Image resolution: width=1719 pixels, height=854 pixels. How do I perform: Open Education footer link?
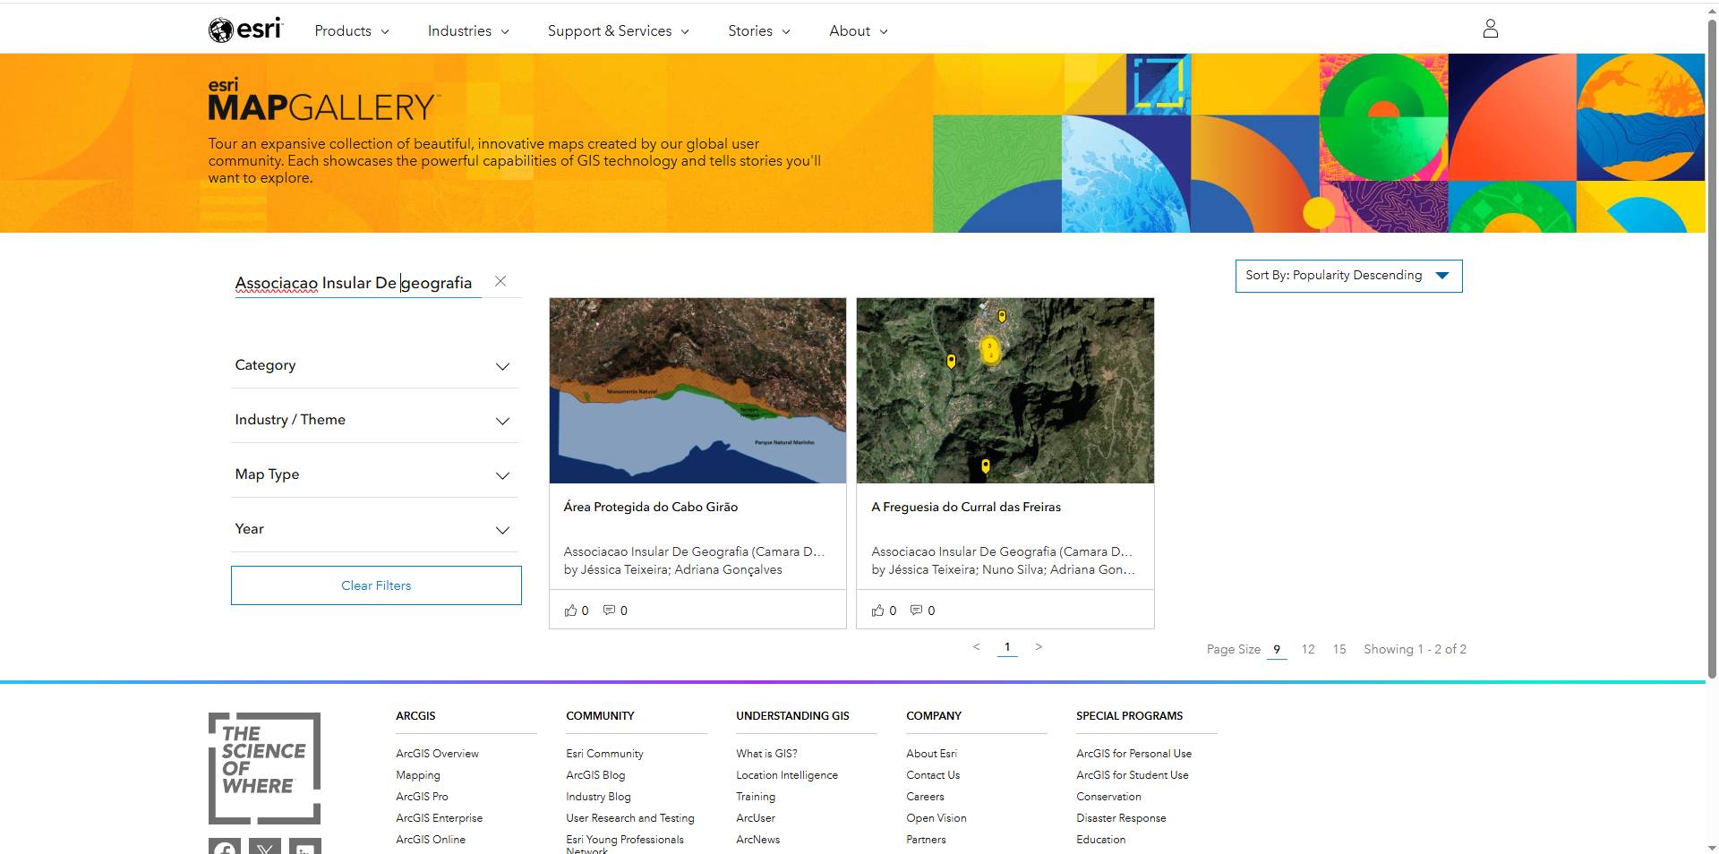click(x=1101, y=840)
